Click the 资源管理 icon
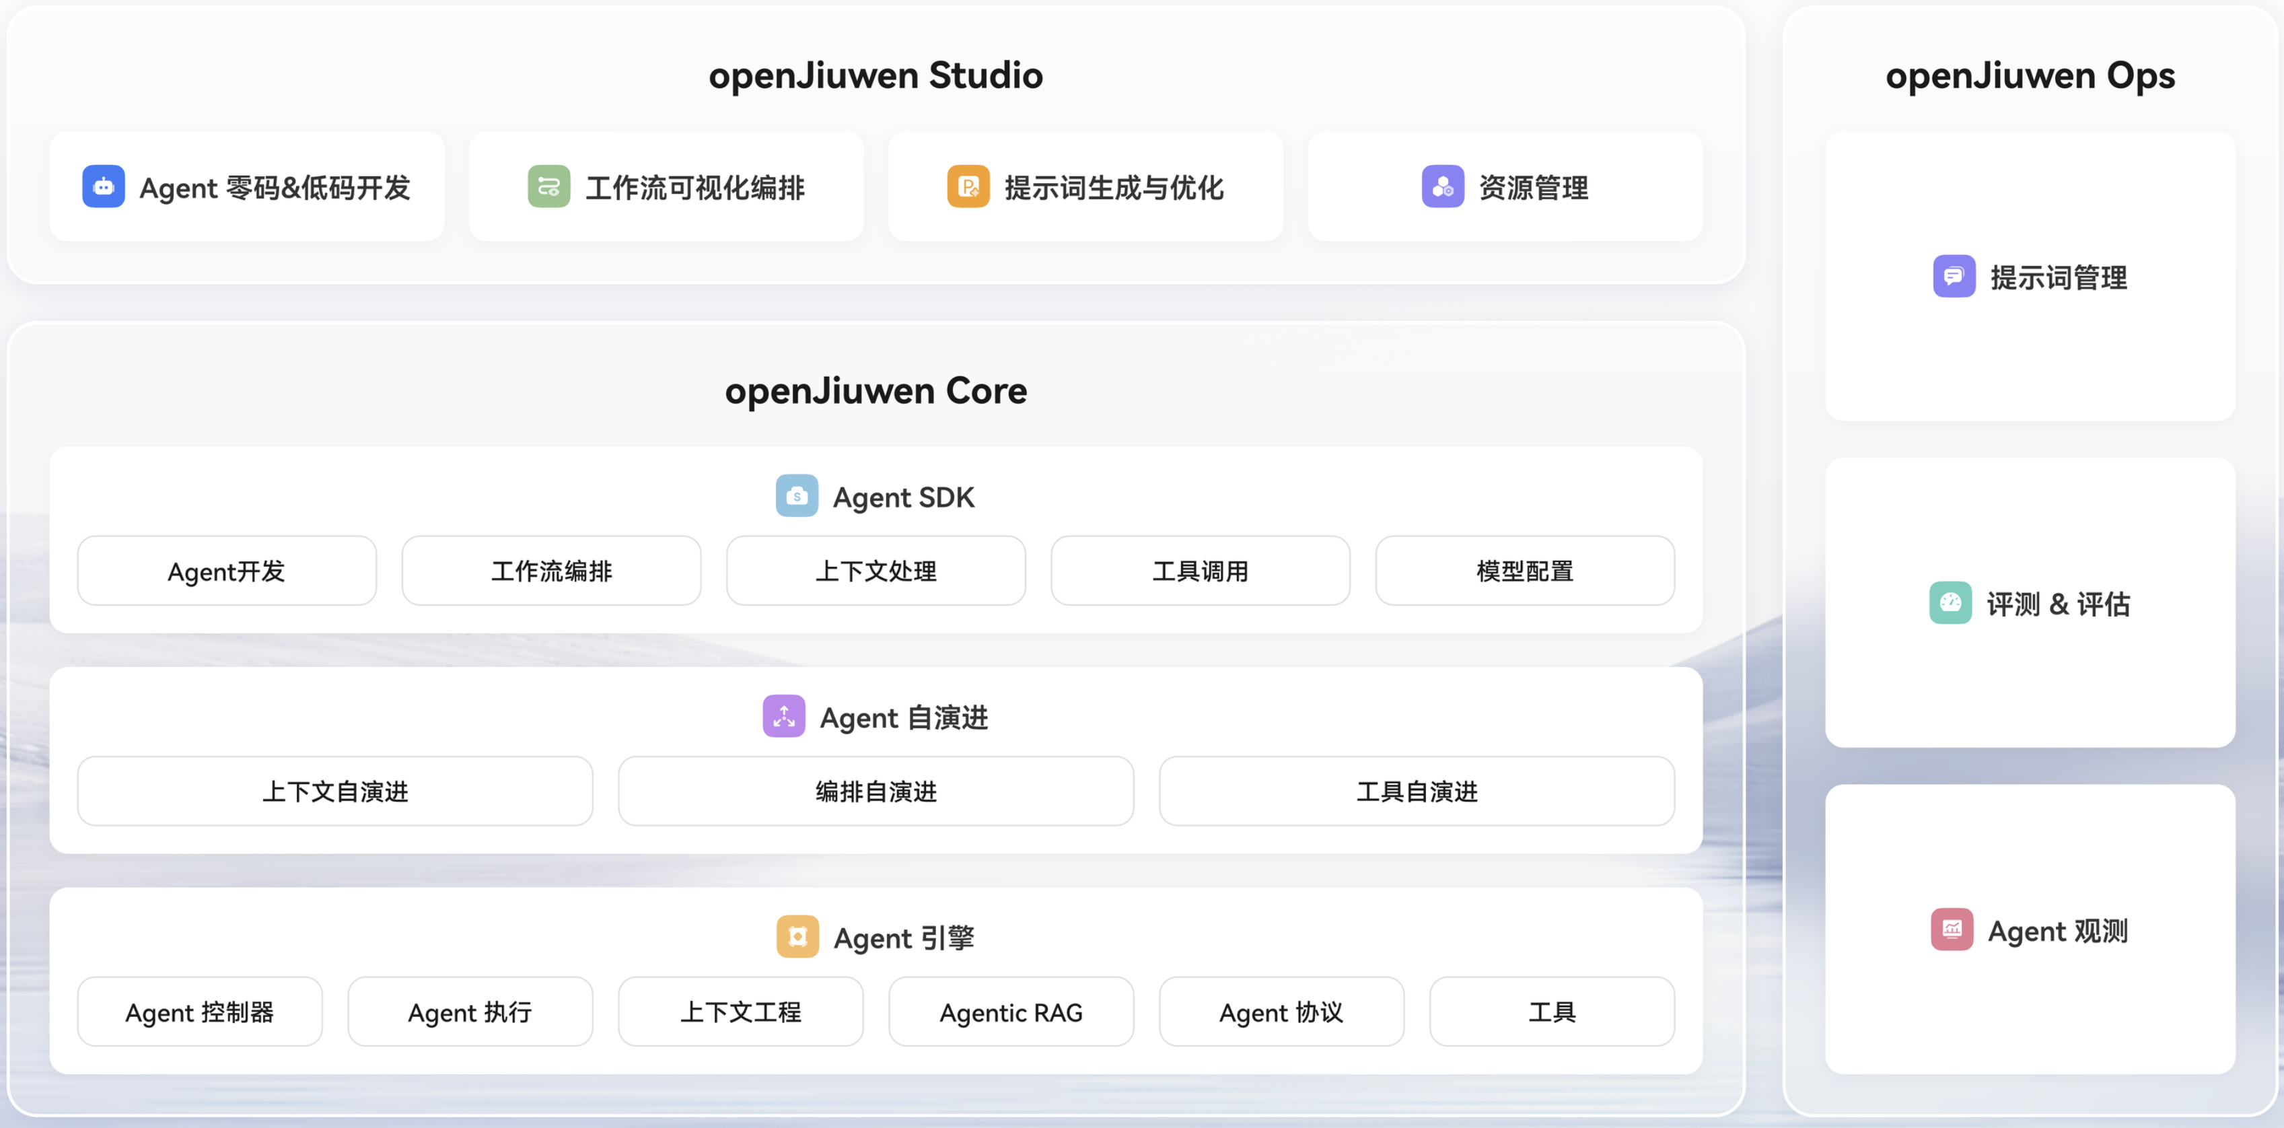 (x=1441, y=186)
